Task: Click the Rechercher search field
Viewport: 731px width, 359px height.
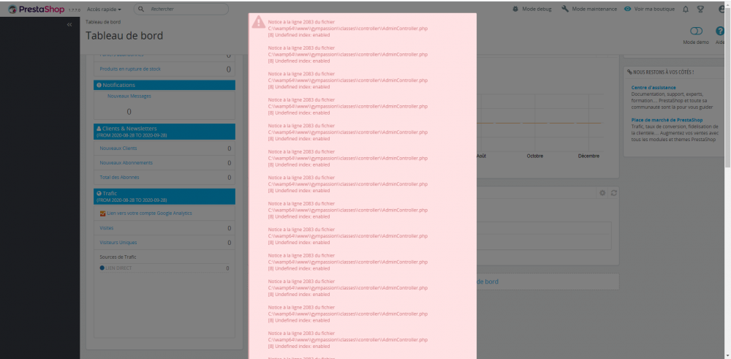Action: 181,9
